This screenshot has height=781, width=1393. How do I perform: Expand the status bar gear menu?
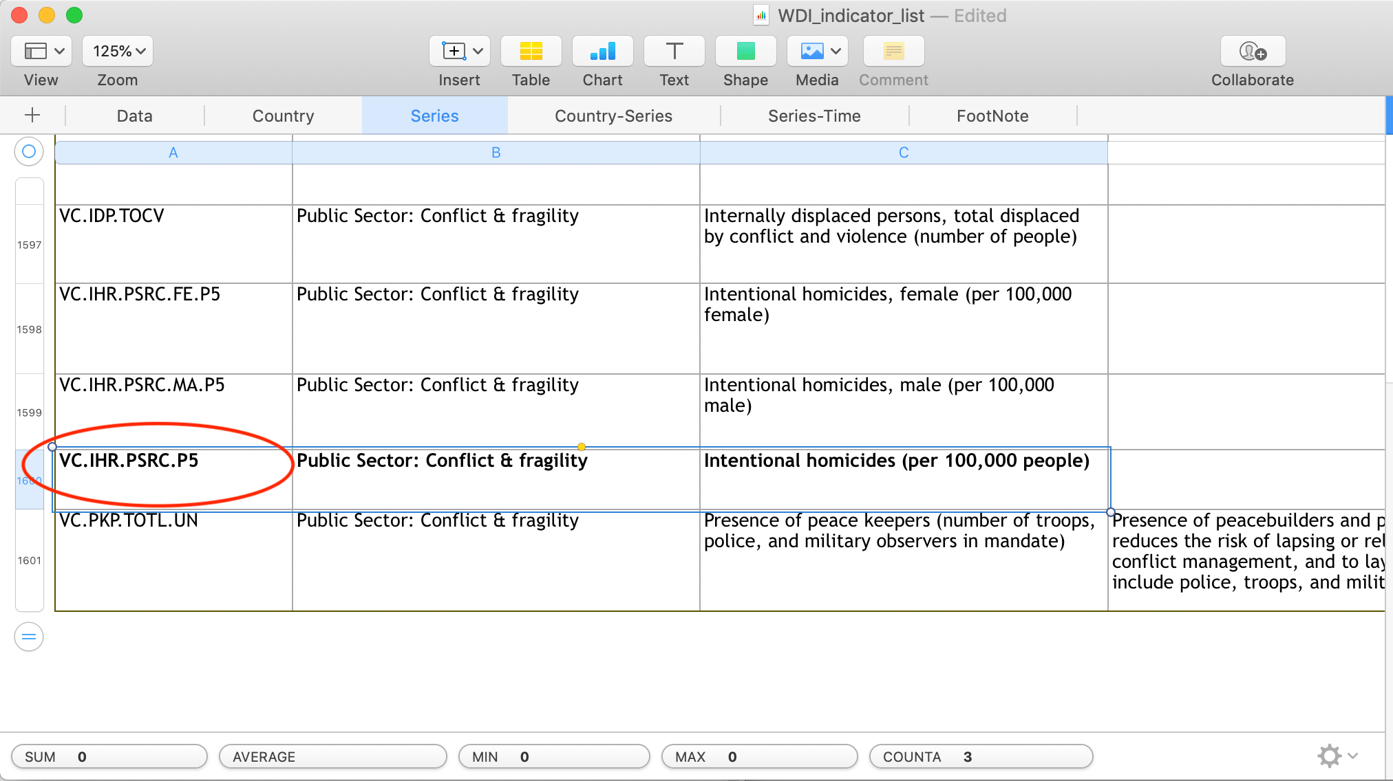click(1337, 756)
